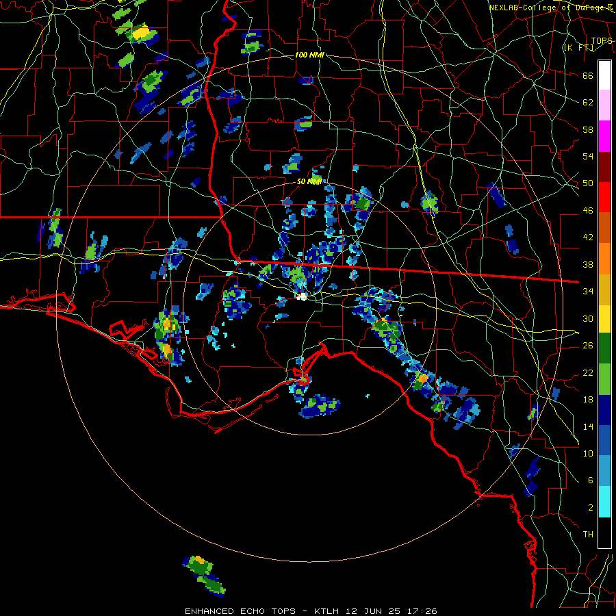
Task: Click the "12 JUN 25" date text
Action: (x=373, y=611)
